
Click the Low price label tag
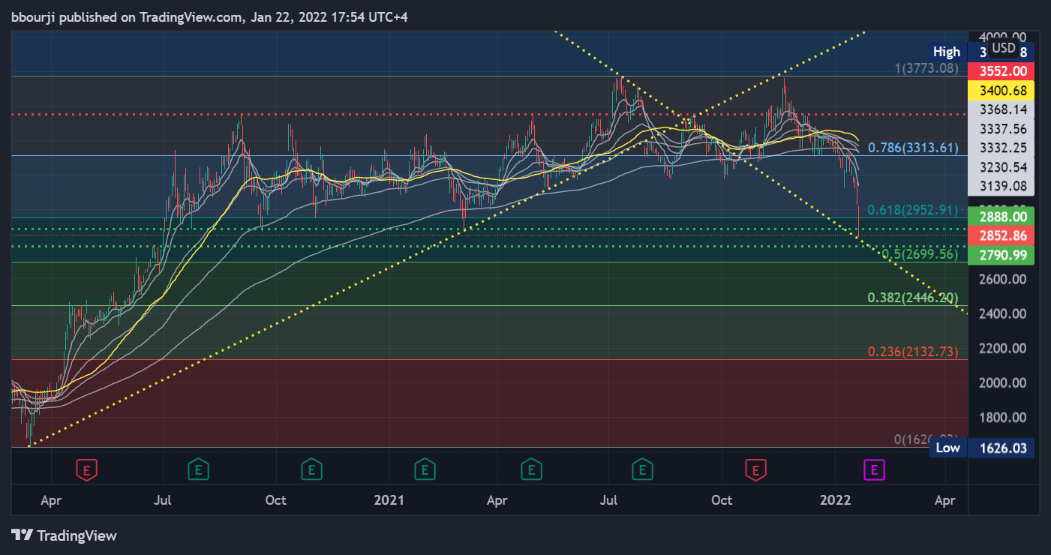[948, 448]
